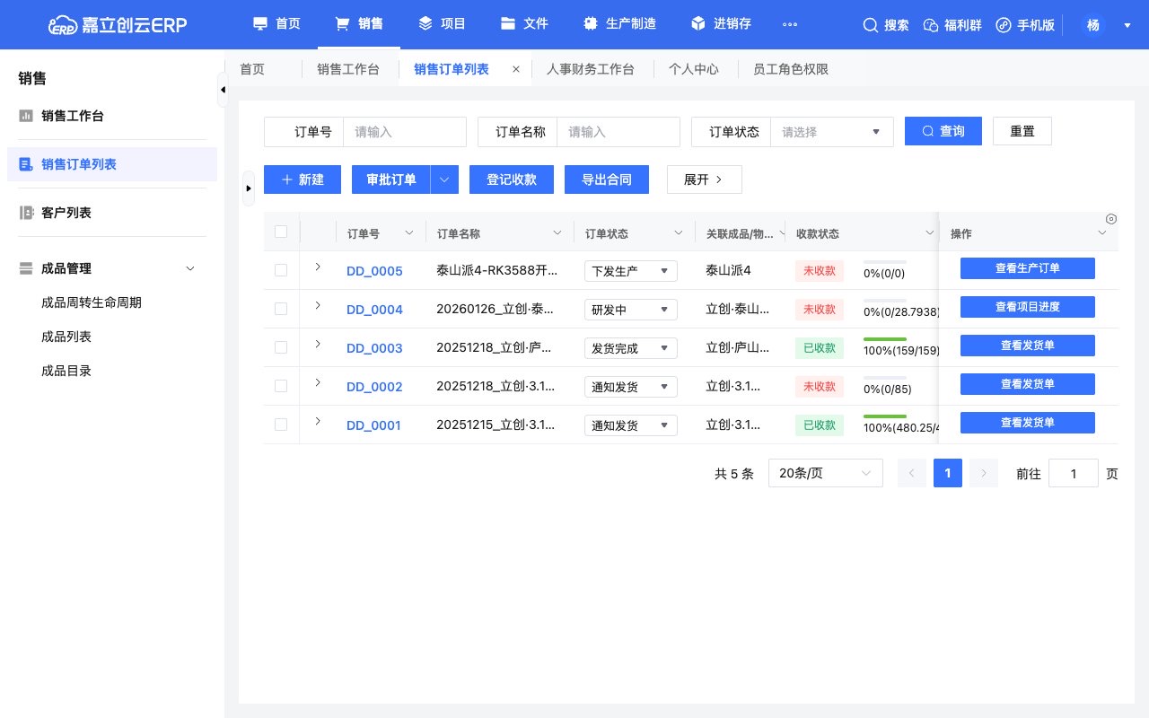Open the 搜索 search tool
Image resolution: width=1149 pixels, height=718 pixels.
tap(886, 25)
